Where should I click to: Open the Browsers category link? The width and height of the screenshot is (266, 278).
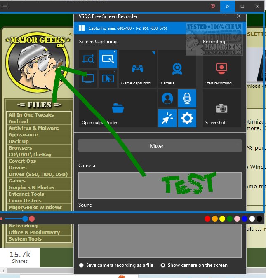click(x=20, y=148)
